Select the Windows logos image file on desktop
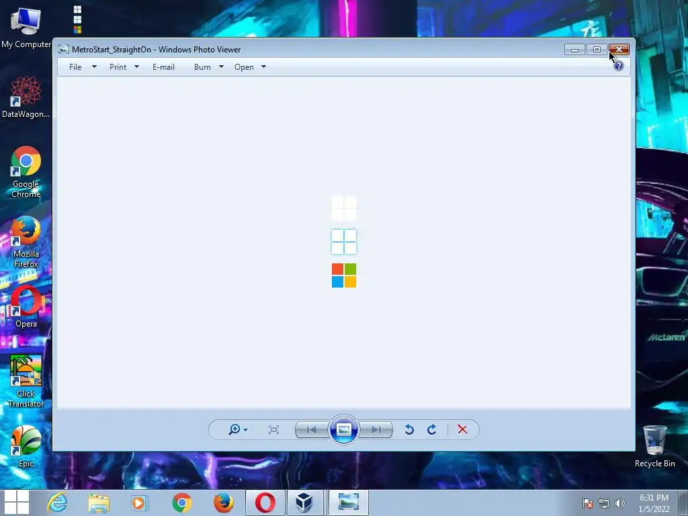This screenshot has height=516, width=688. tap(78, 19)
